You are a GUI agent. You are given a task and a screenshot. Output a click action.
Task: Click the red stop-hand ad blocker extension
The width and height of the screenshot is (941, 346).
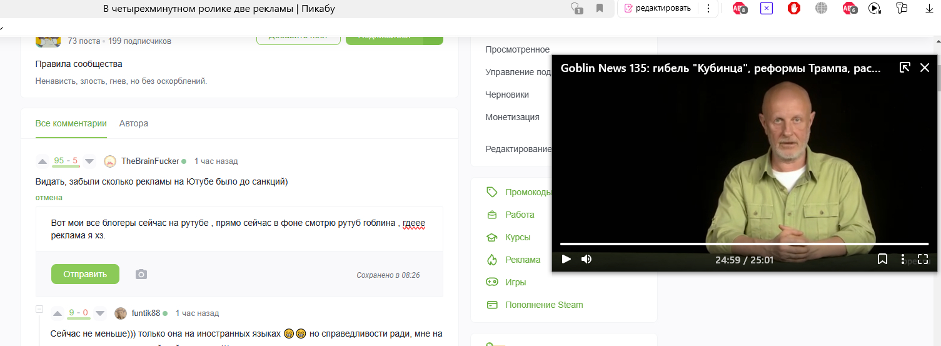794,8
